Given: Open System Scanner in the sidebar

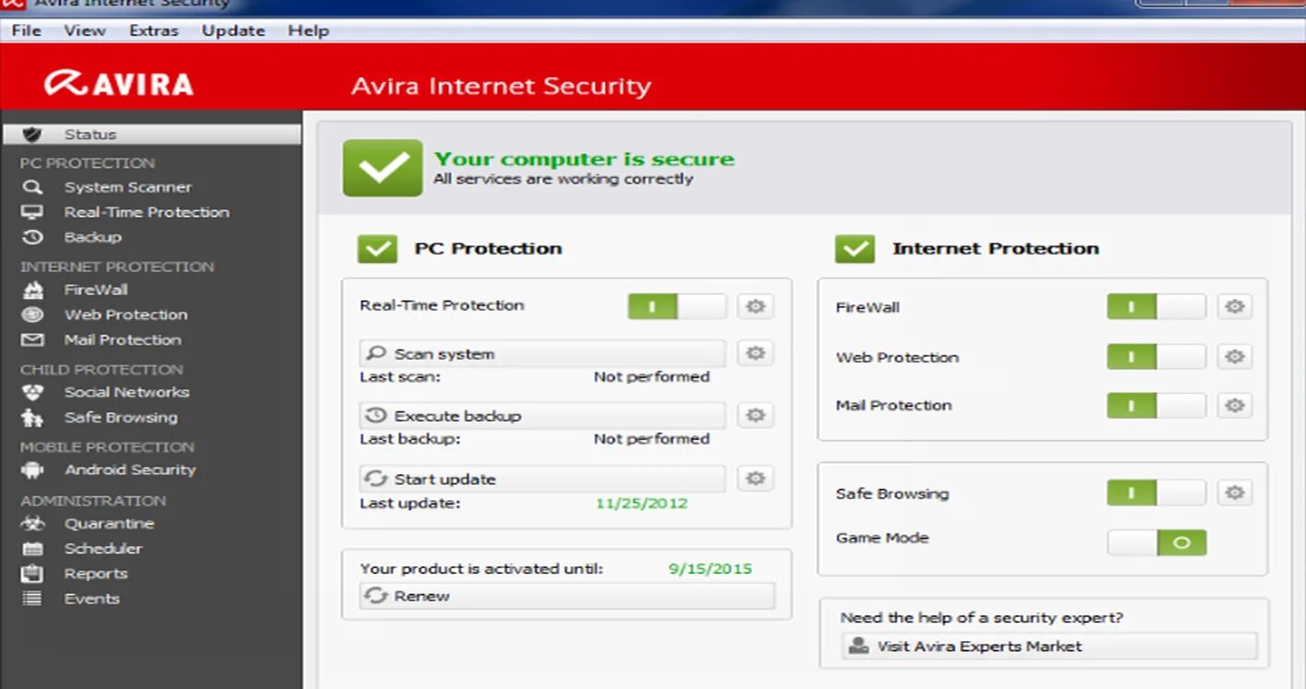Looking at the screenshot, I should [x=127, y=187].
